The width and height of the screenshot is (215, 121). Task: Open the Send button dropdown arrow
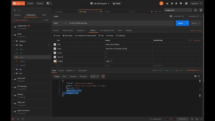187,23
